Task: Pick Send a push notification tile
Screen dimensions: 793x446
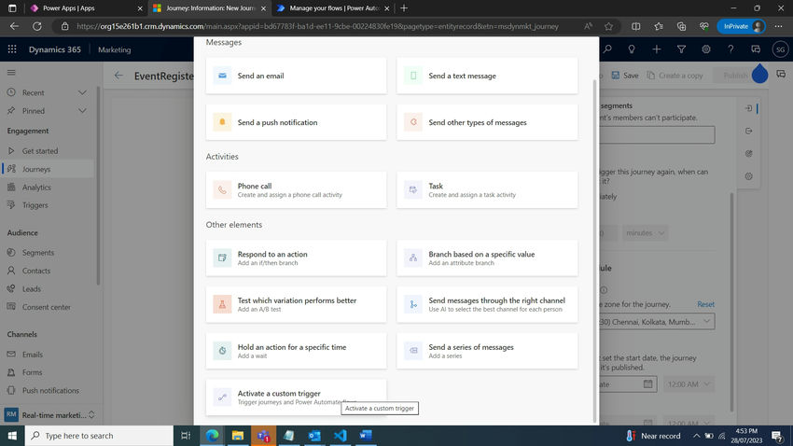Action: click(x=296, y=122)
